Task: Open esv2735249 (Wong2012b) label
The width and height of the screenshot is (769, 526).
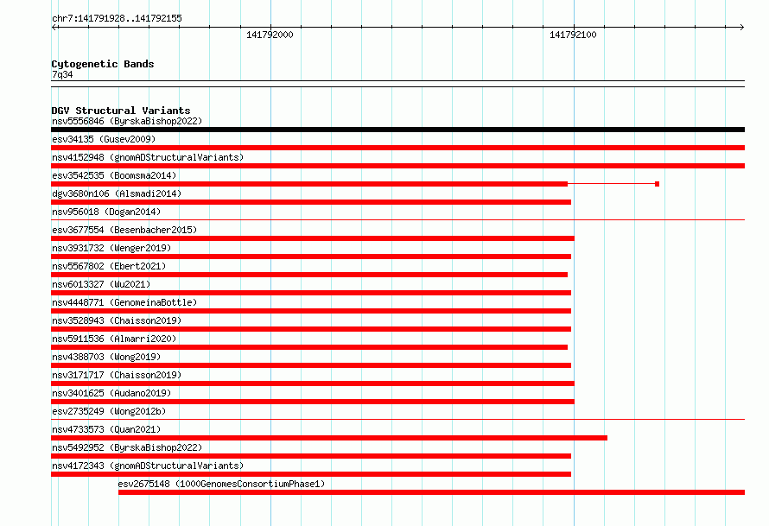Action: [109, 411]
